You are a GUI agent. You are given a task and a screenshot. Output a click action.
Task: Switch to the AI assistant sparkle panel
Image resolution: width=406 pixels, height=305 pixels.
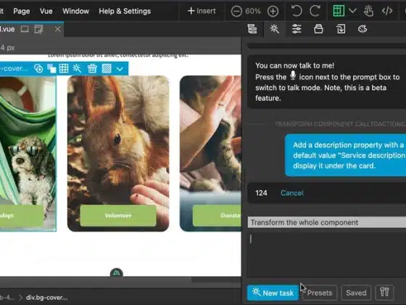(x=275, y=29)
